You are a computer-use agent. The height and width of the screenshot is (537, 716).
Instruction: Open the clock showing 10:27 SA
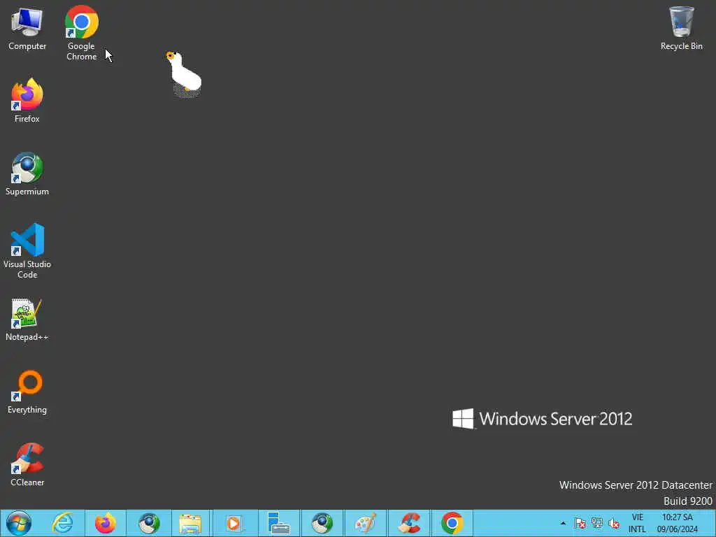tap(678, 523)
